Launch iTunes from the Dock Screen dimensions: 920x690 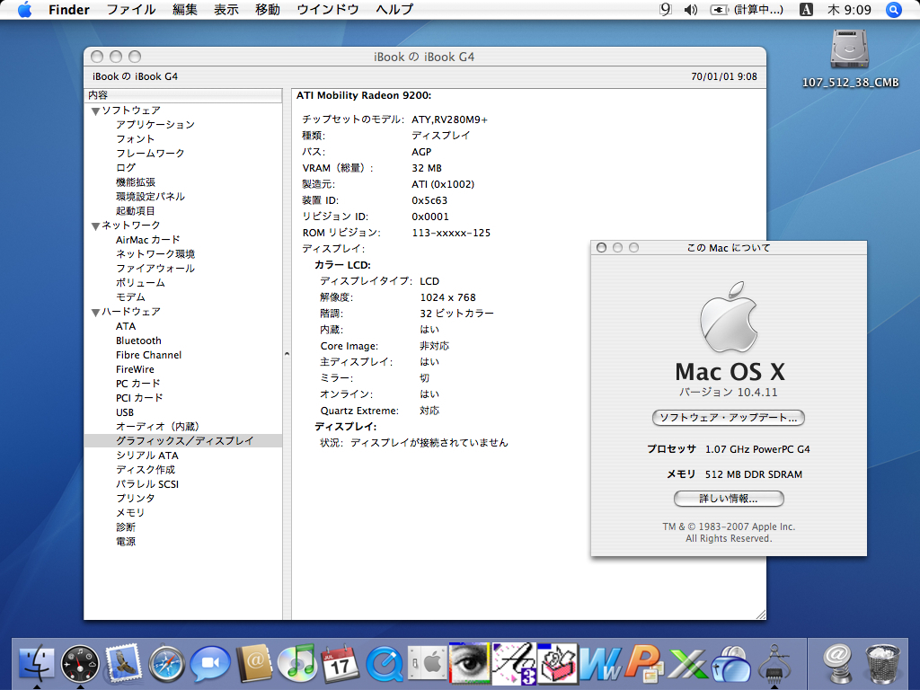pyautogui.click(x=296, y=665)
